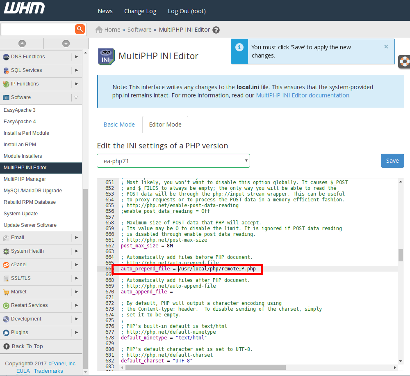Click the Save button
Viewport: 410px width, 376px height.
392,161
